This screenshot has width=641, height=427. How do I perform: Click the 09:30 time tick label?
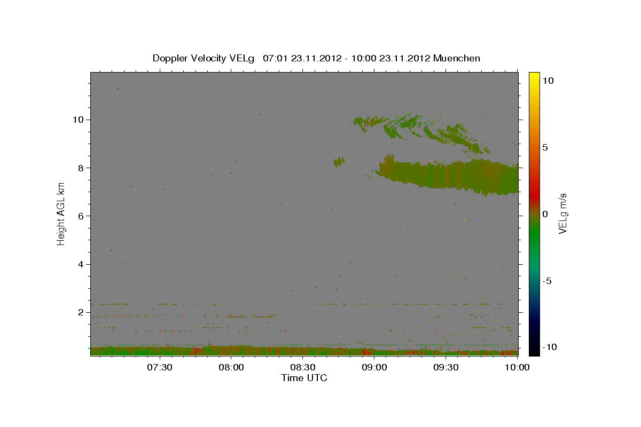pyautogui.click(x=446, y=367)
